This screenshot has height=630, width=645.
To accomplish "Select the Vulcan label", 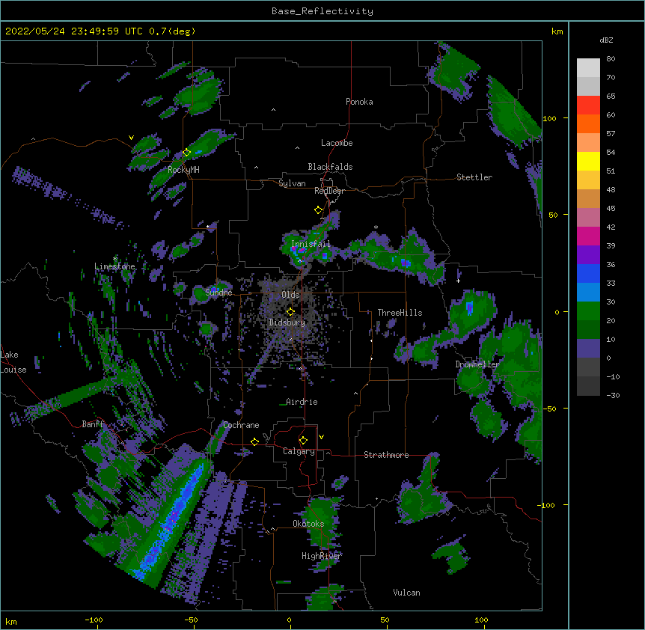I will point(406,593).
